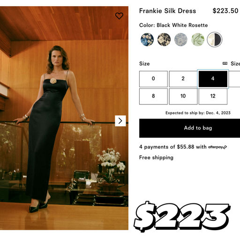Add dress to wishlist with heart icon
The width and height of the screenshot is (240, 240).
pyautogui.click(x=119, y=16)
